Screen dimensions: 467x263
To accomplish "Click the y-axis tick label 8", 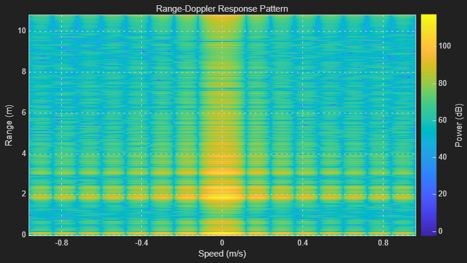I will click(x=23, y=72).
